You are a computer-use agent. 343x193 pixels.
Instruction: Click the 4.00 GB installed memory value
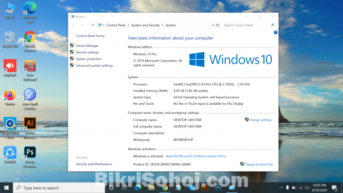(191, 91)
